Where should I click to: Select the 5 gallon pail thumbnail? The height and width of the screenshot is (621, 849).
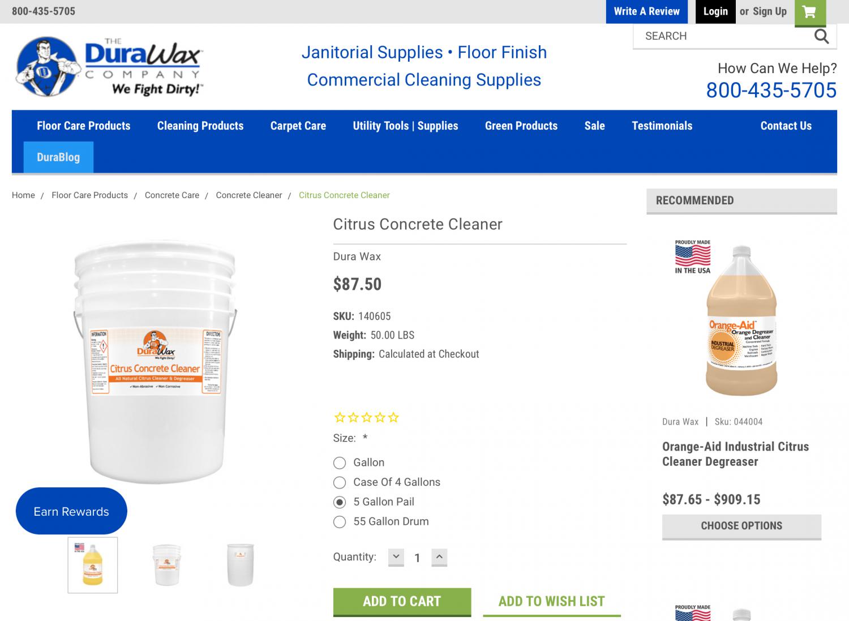click(167, 565)
